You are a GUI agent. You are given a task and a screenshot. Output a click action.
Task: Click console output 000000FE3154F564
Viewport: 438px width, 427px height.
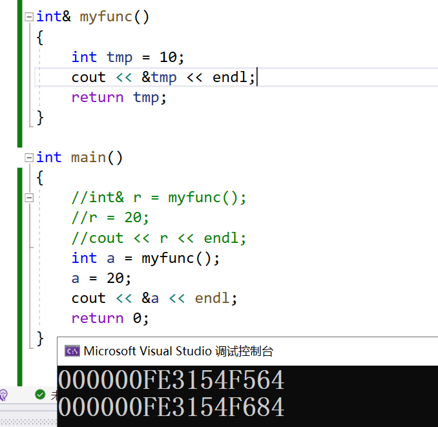tap(171, 380)
